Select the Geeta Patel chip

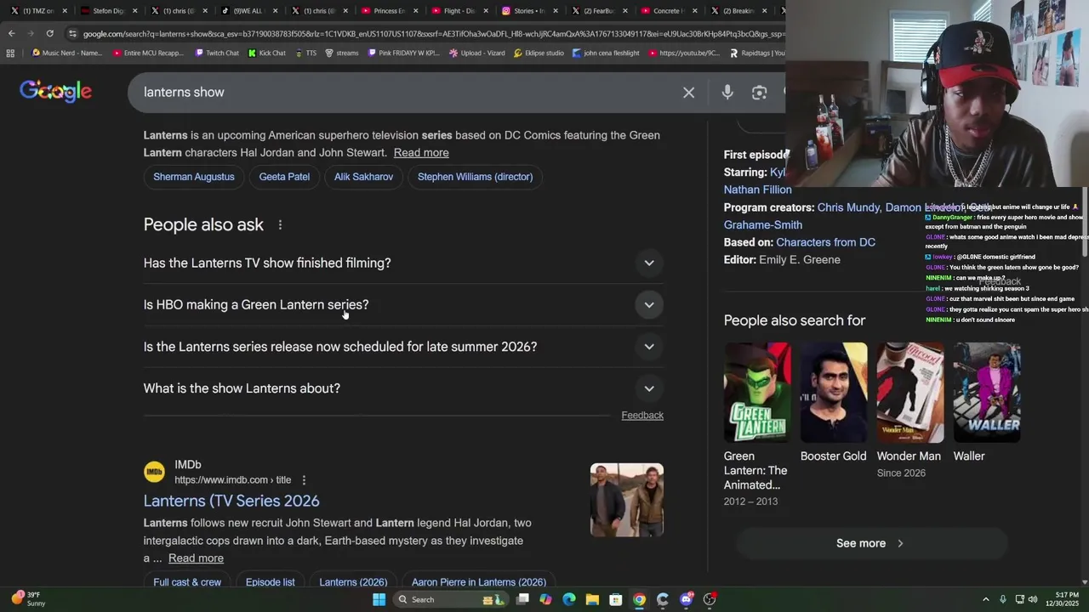[284, 177]
